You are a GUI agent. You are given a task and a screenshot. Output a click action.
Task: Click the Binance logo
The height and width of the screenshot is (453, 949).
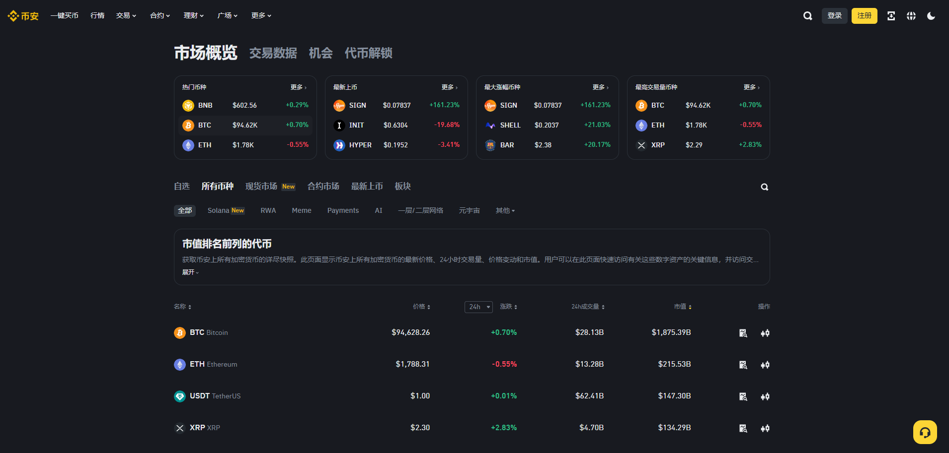(22, 15)
